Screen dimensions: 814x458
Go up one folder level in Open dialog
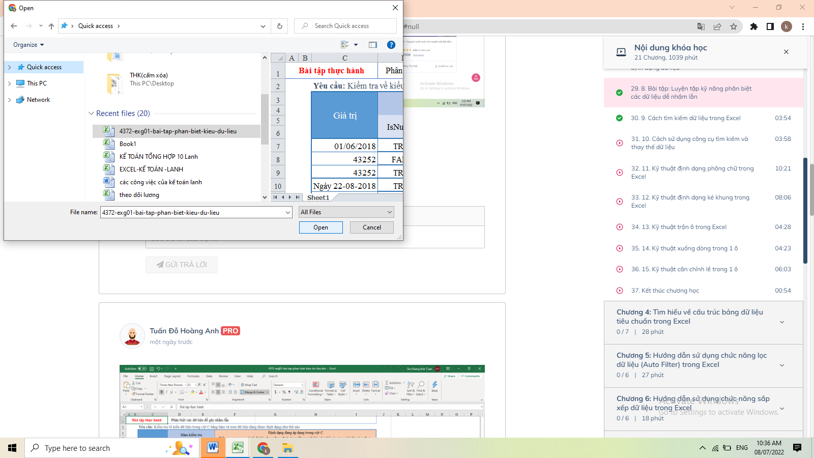click(x=51, y=26)
